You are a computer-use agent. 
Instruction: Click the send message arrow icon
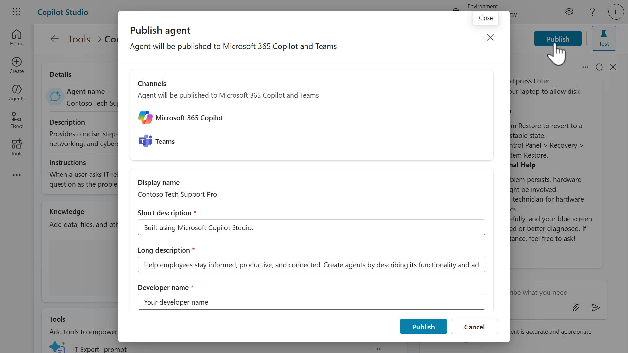click(596, 308)
